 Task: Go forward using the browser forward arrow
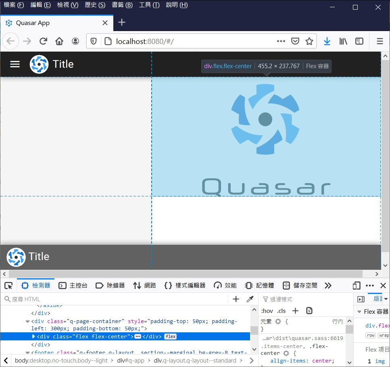[x=27, y=41]
